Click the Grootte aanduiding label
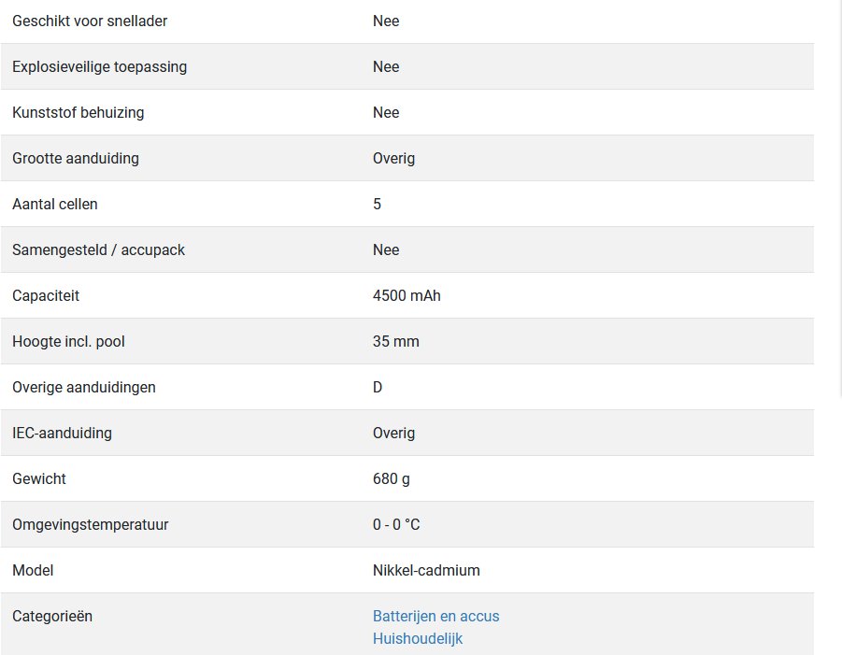 coord(75,159)
